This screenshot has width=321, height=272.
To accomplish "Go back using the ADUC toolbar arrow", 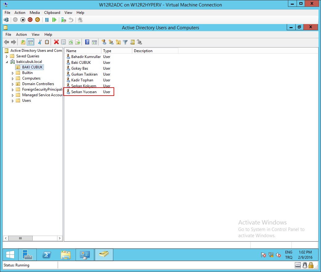I will 6,42.
